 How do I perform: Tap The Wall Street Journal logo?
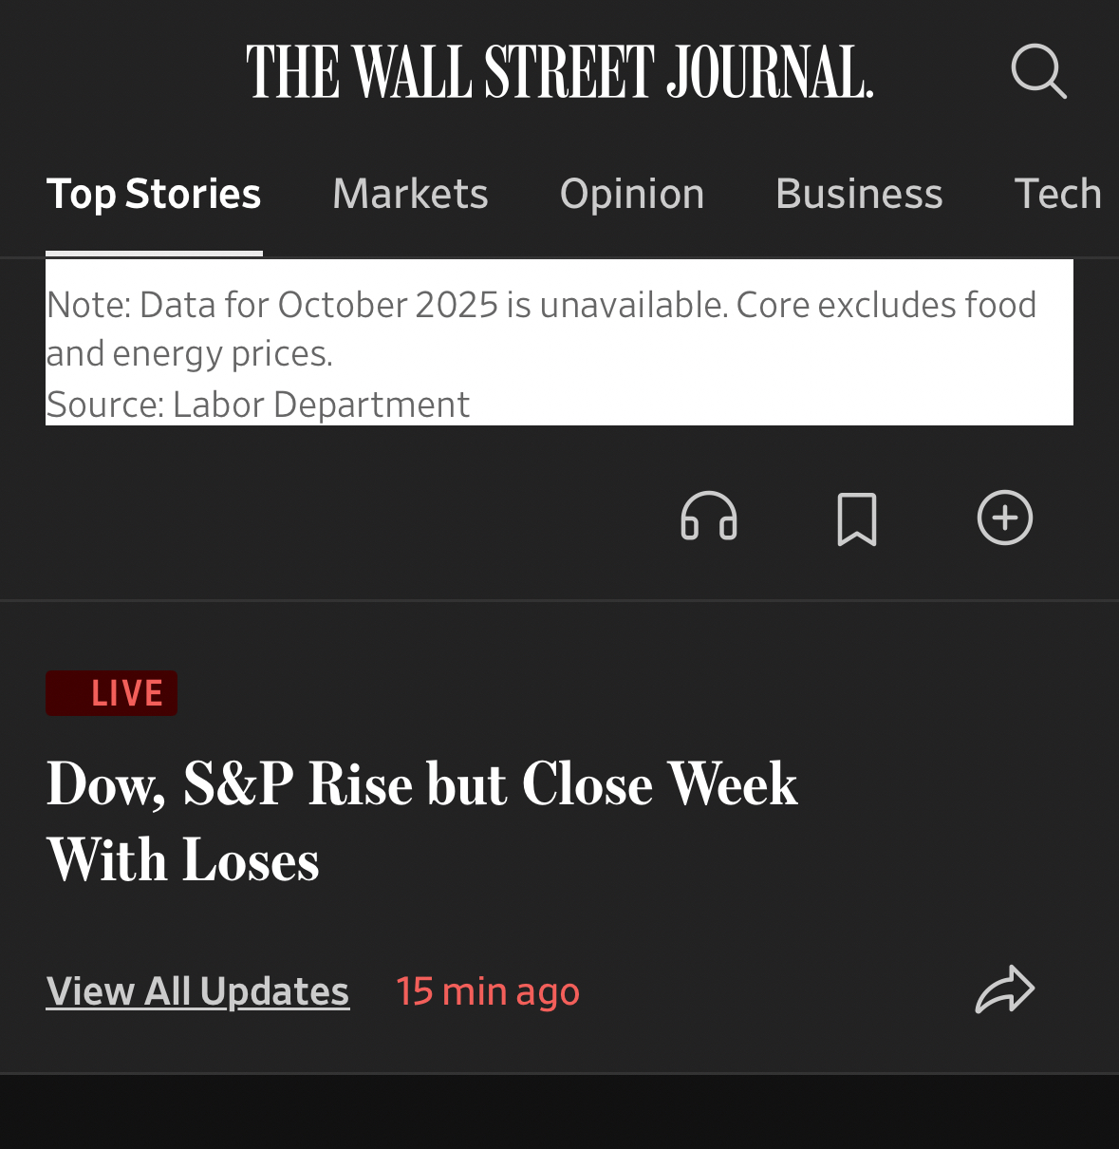pyautogui.click(x=559, y=72)
